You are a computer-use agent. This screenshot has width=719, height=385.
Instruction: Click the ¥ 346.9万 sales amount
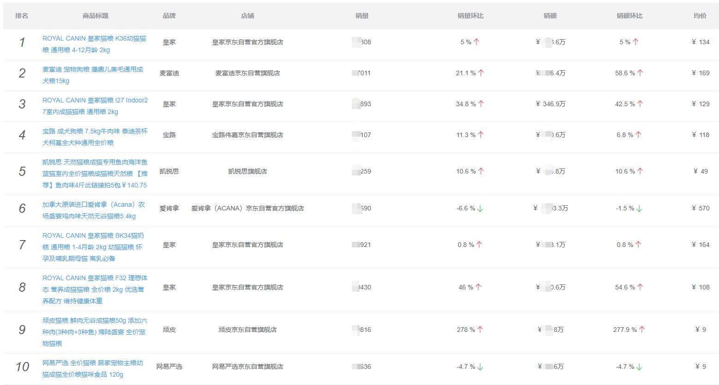(x=551, y=104)
